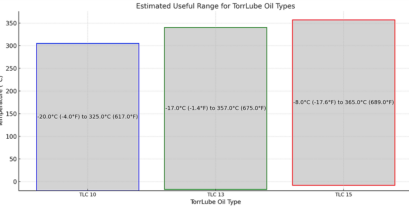Select the green TLC 13 bar label '-17.0°C (-1.4°F) to 357.0°C (675.0°F)'
The width and height of the screenshot is (409, 208).
[215, 108]
